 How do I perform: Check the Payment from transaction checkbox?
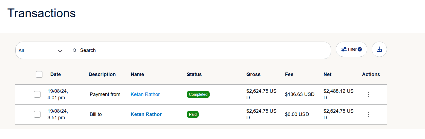(37, 94)
